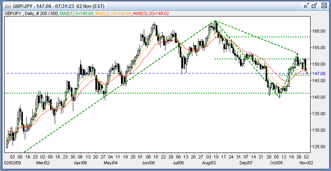331x171 pixels.
Task: Click the maximize window icon in title bar
Action: 314,6
